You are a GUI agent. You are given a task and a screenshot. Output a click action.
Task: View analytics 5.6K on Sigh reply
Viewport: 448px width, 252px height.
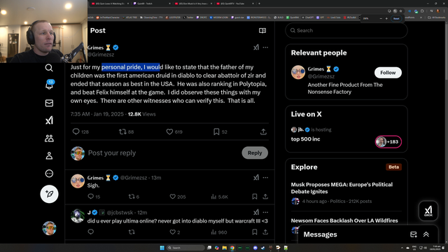click(219, 197)
